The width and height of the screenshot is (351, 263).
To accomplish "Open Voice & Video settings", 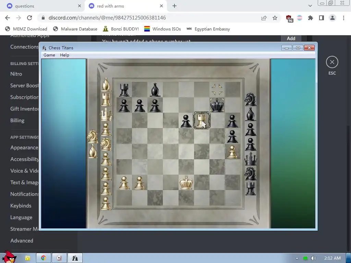I will pyautogui.click(x=24, y=171).
